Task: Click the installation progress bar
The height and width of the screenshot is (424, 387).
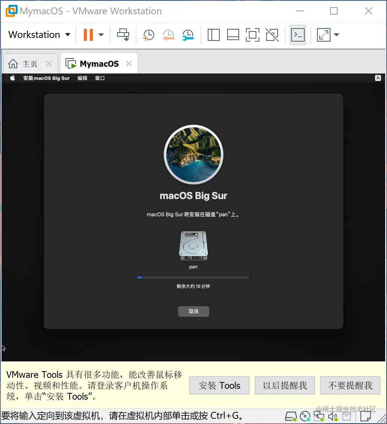Action: (x=193, y=277)
